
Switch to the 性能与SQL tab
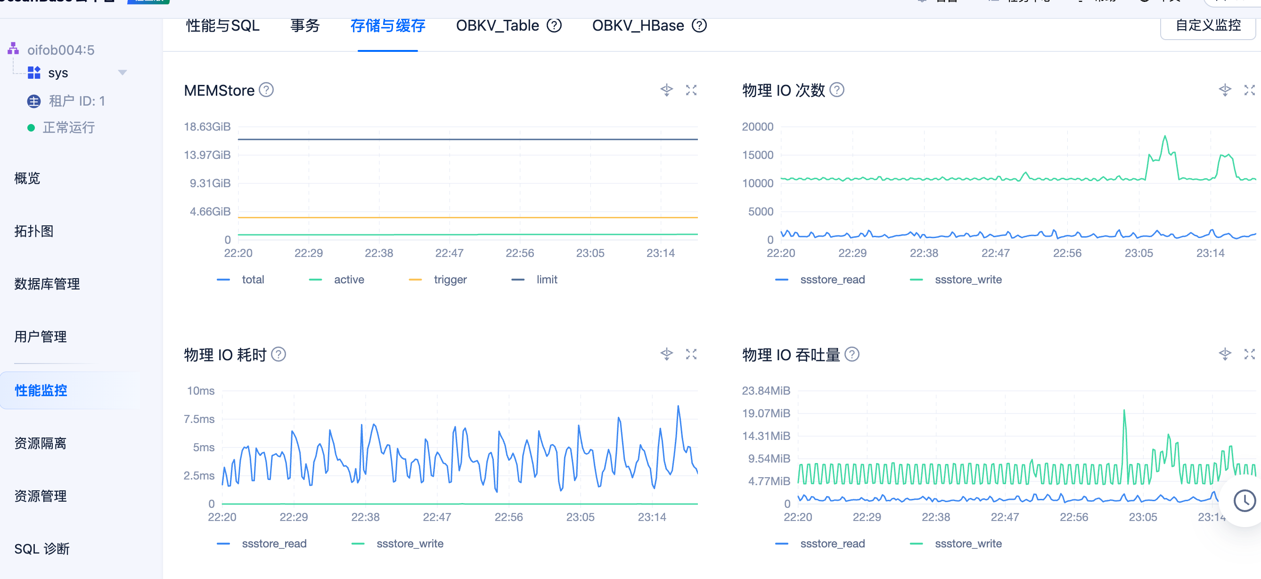(223, 25)
